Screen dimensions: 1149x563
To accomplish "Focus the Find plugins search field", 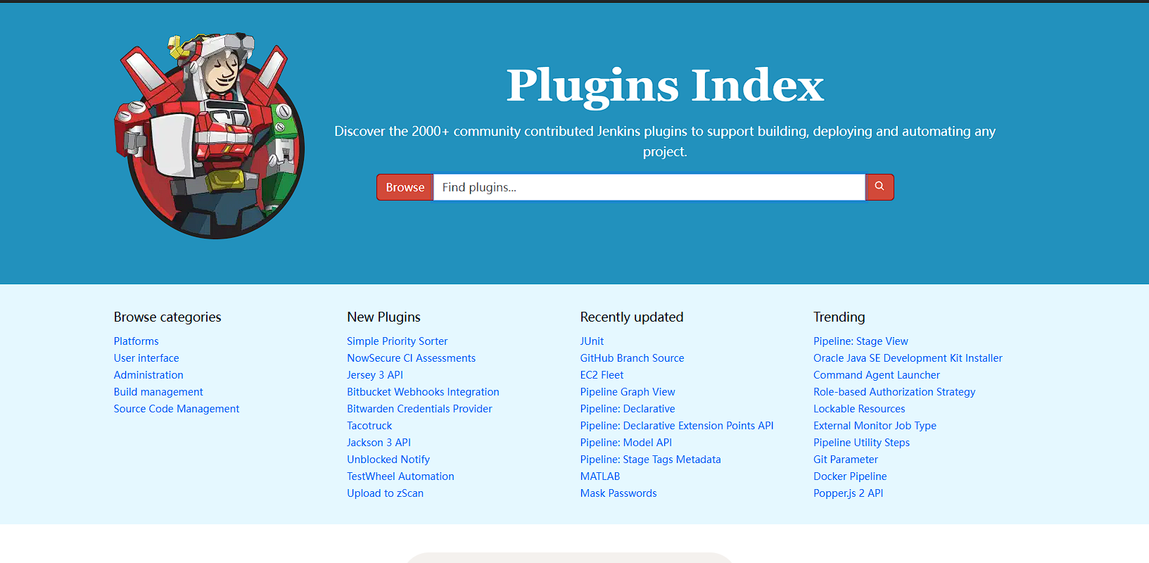I will (x=649, y=187).
